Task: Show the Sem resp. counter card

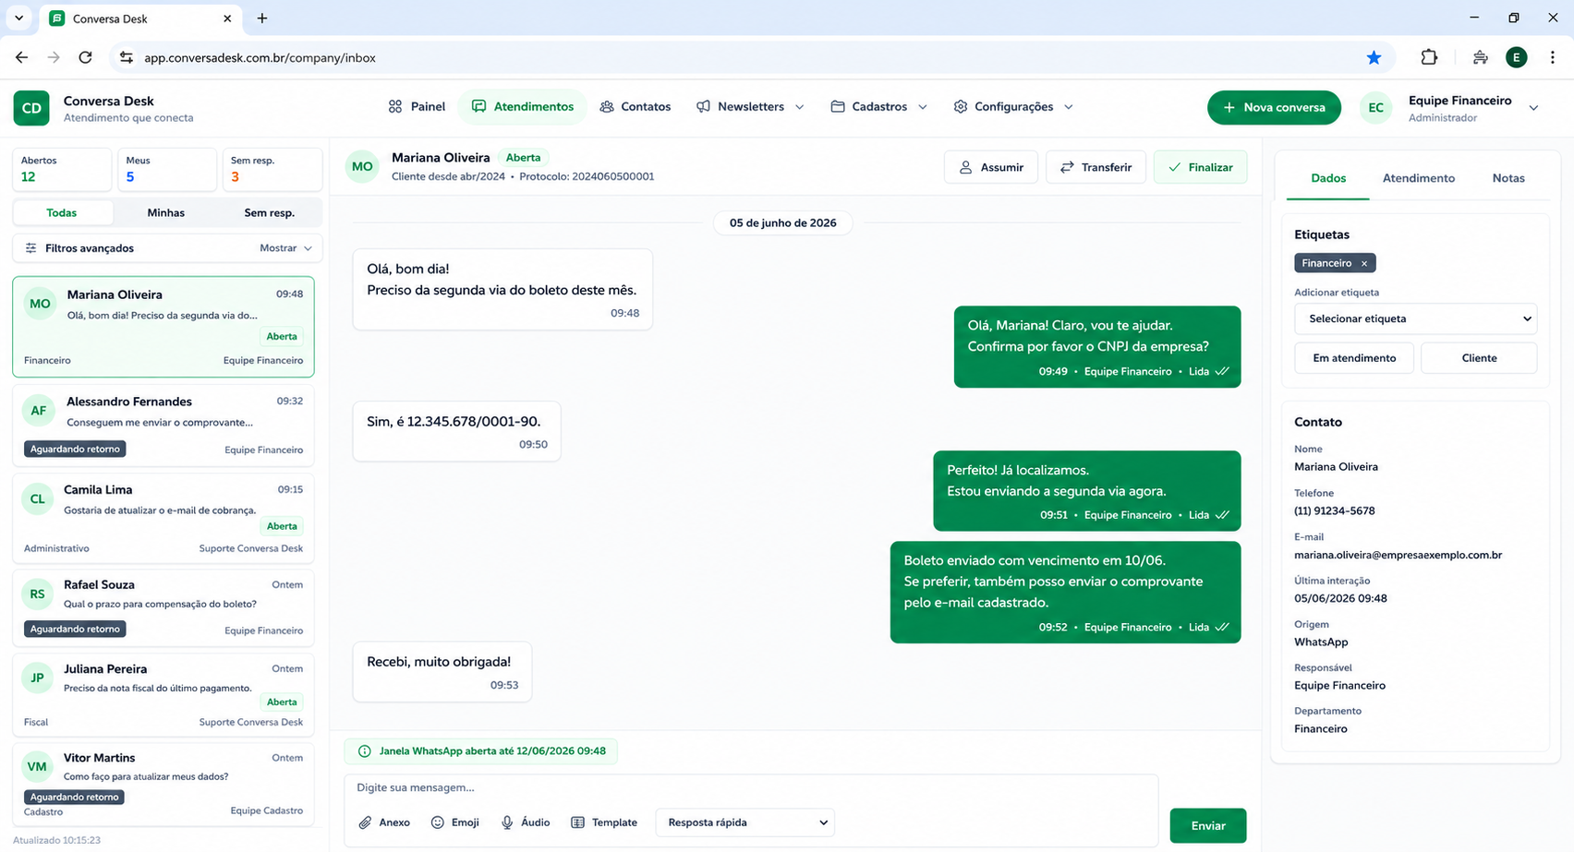Action: pyautogui.click(x=272, y=169)
